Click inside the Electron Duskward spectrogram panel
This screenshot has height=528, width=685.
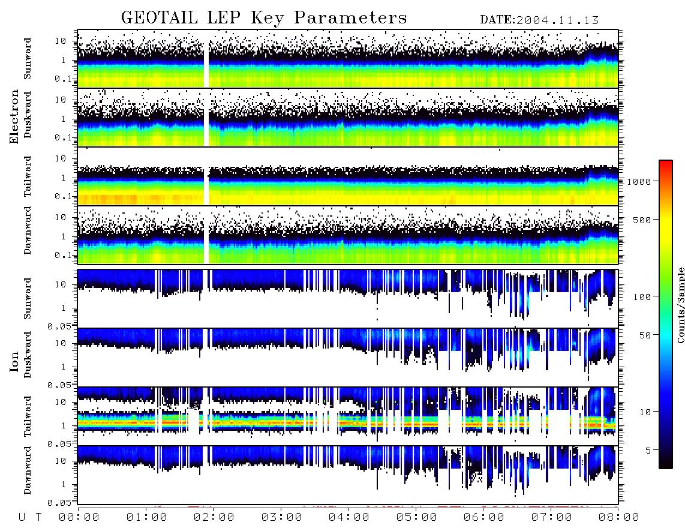tap(348, 117)
